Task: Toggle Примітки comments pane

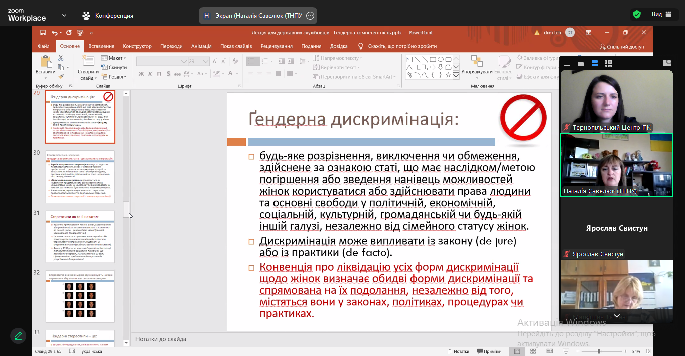Action: click(x=489, y=351)
